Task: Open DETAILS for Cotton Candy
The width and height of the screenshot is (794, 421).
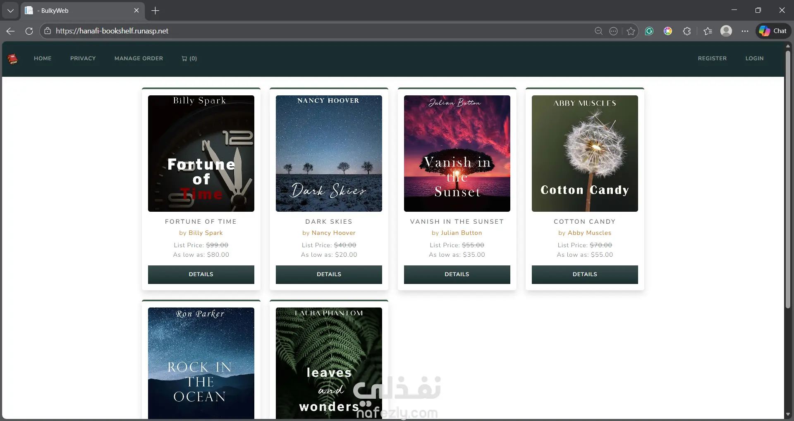Action: point(585,274)
